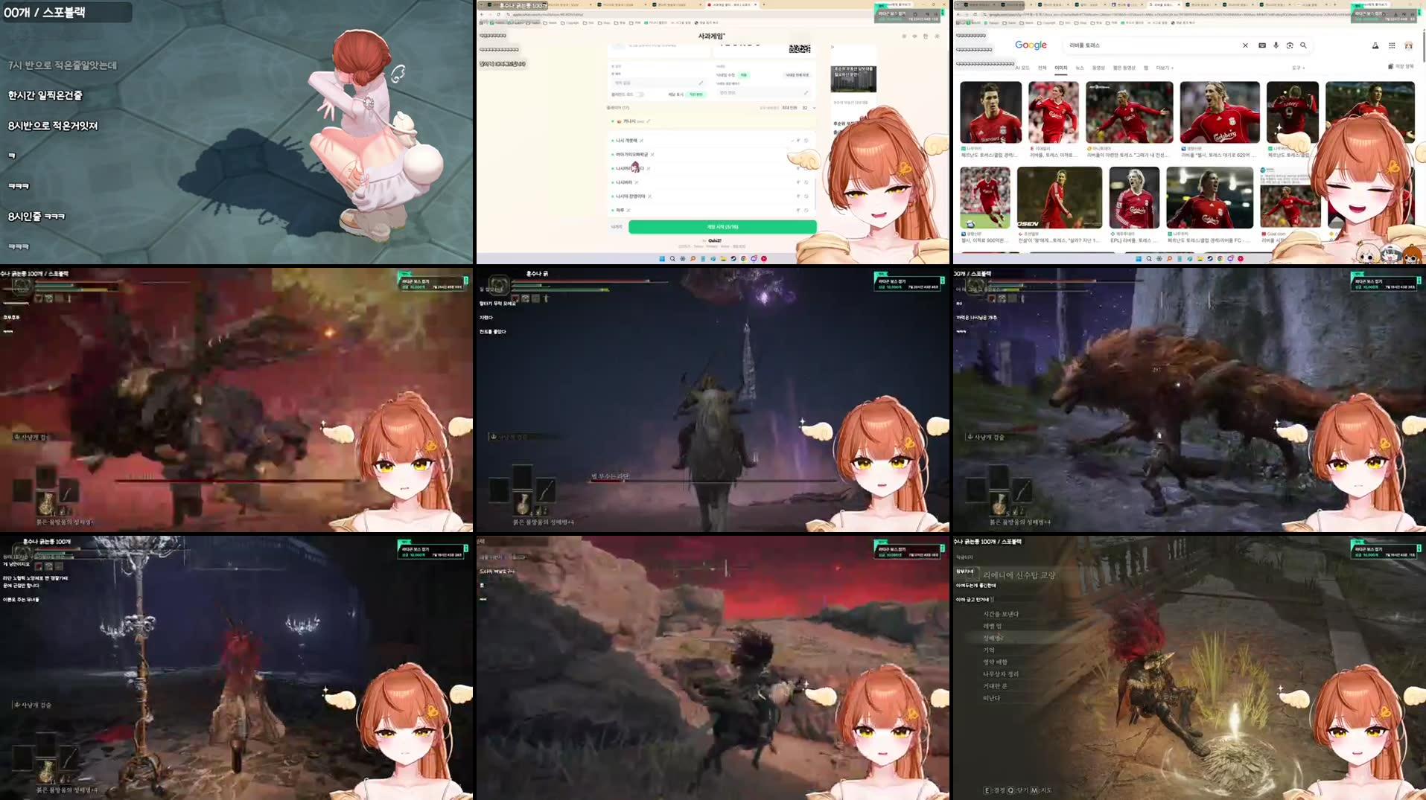Open the on-screen keyboard icon in Google search
1426x800 pixels.
click(x=1262, y=45)
